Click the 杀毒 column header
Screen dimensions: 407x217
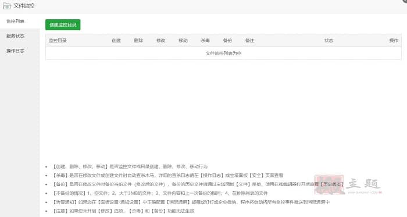point(205,41)
